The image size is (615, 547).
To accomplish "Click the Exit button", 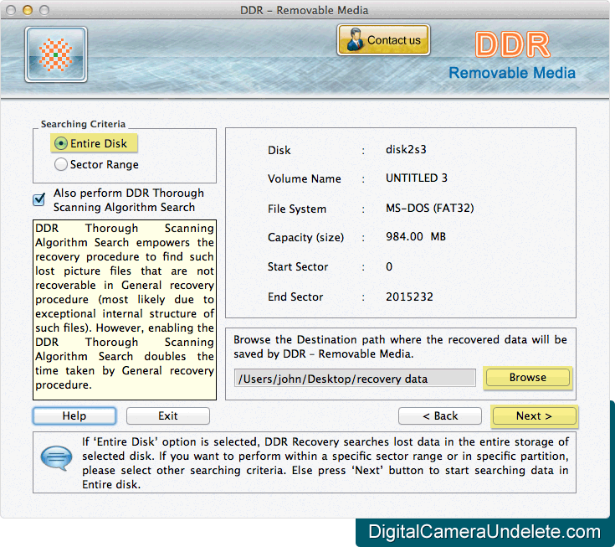I will (x=168, y=415).
